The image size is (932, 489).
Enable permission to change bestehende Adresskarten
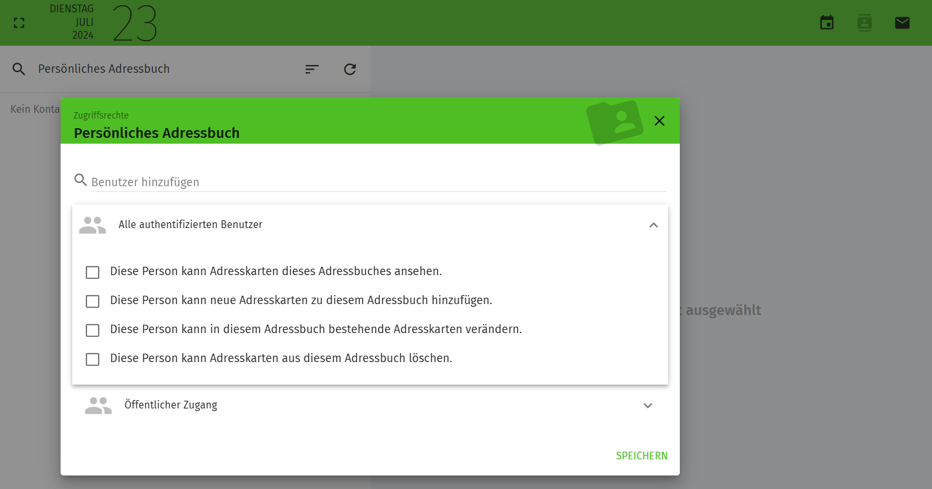coord(93,330)
